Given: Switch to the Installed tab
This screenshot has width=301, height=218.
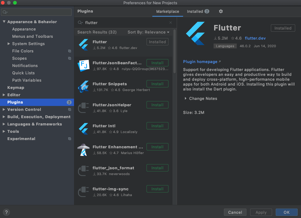Looking at the screenshot, I should (x=198, y=12).
